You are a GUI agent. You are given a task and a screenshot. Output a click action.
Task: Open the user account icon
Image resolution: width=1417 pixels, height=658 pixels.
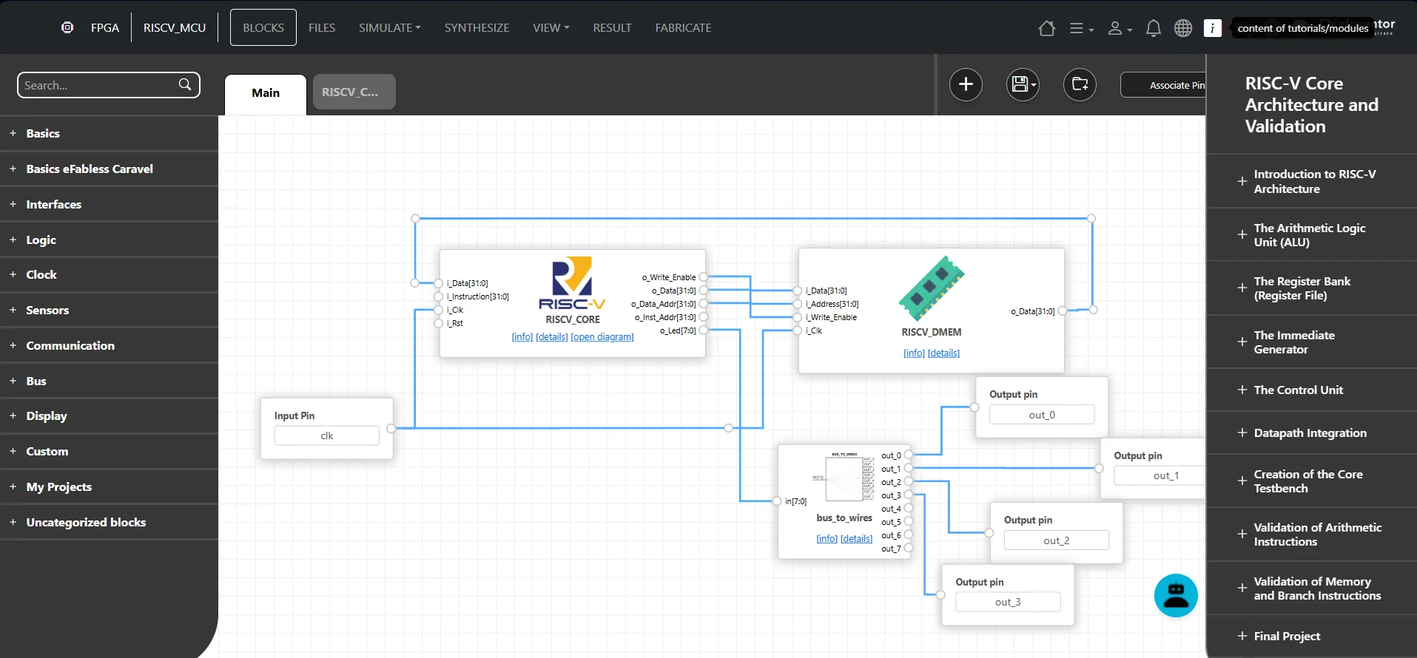pyautogui.click(x=1120, y=28)
